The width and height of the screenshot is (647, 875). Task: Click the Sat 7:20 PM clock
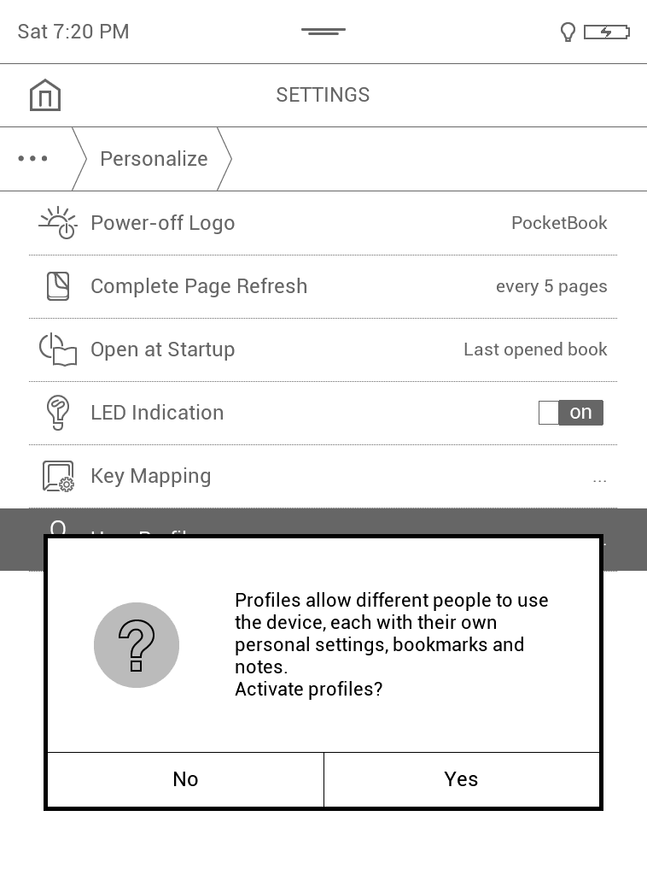click(73, 32)
